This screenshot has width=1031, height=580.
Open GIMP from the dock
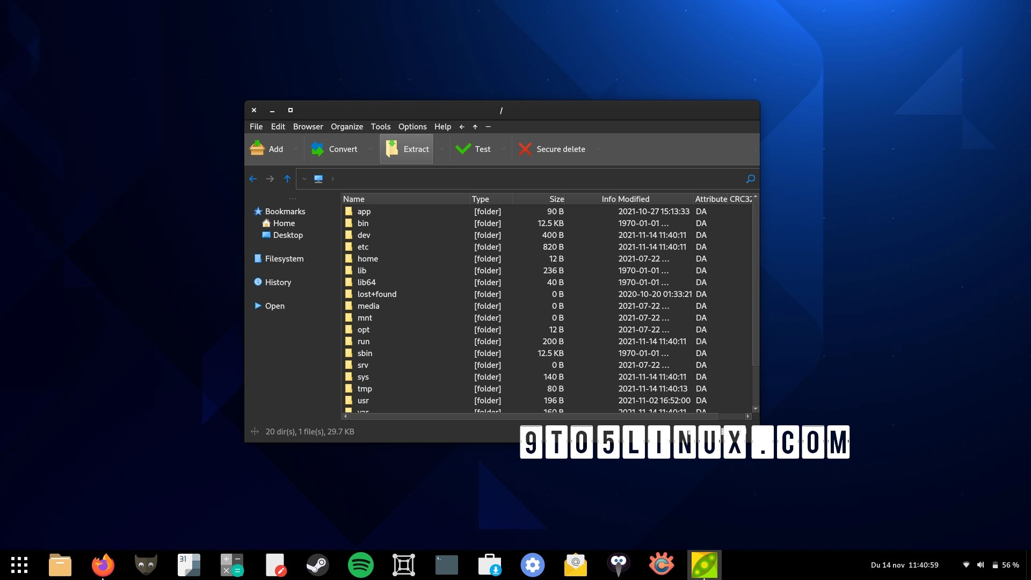146,564
